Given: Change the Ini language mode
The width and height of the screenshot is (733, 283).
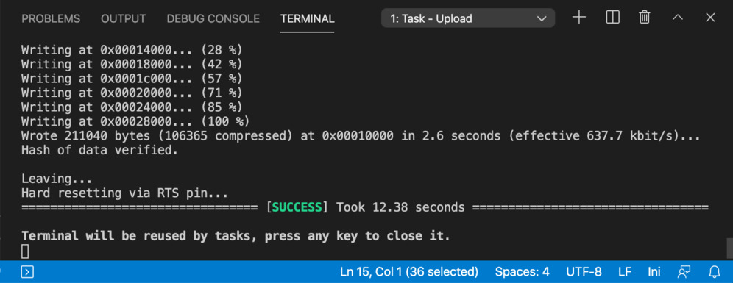Looking at the screenshot, I should [654, 272].
